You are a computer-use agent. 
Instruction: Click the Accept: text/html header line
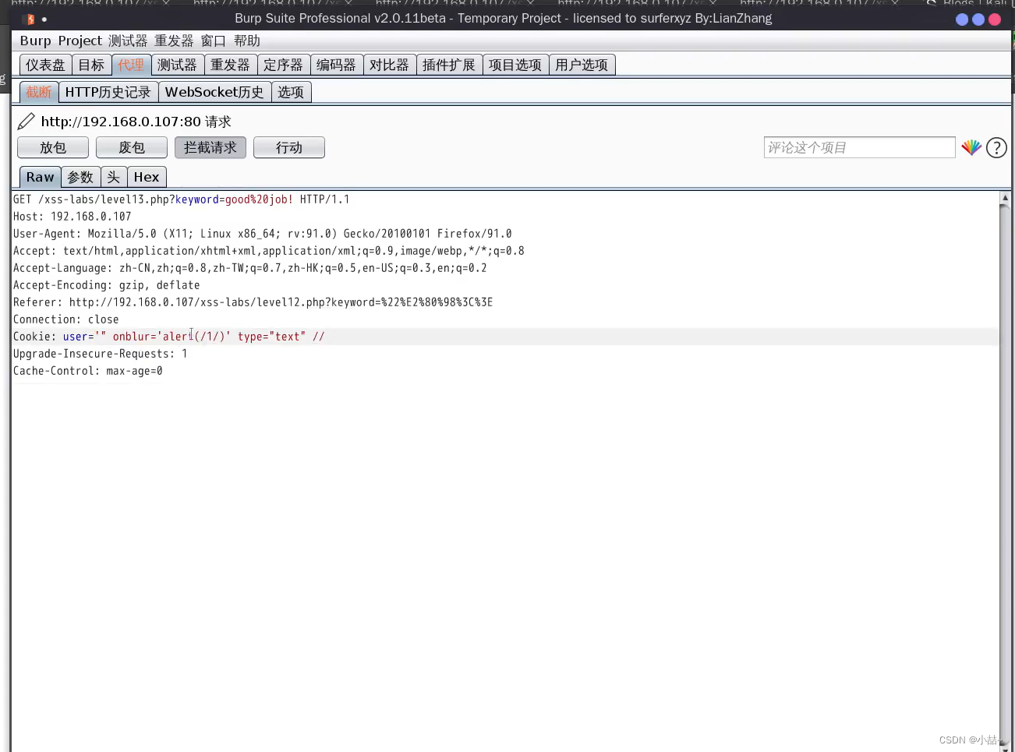[x=269, y=251]
